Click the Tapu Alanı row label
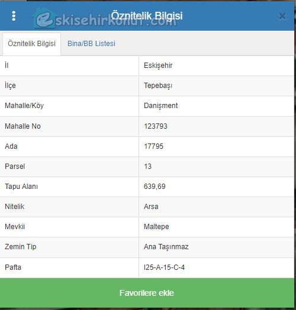This screenshot has width=296, height=310. pos(21,187)
